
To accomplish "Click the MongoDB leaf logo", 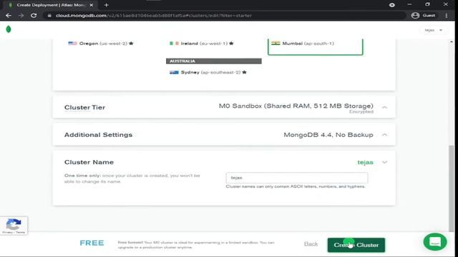I will 9,29.
